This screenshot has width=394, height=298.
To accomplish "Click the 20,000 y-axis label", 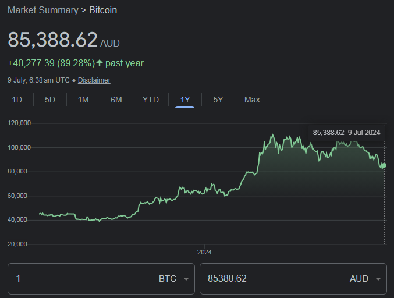I will pyautogui.click(x=17, y=244).
